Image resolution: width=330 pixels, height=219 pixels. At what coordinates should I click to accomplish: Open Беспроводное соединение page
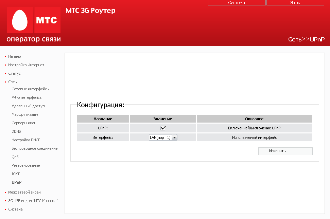[35, 148]
